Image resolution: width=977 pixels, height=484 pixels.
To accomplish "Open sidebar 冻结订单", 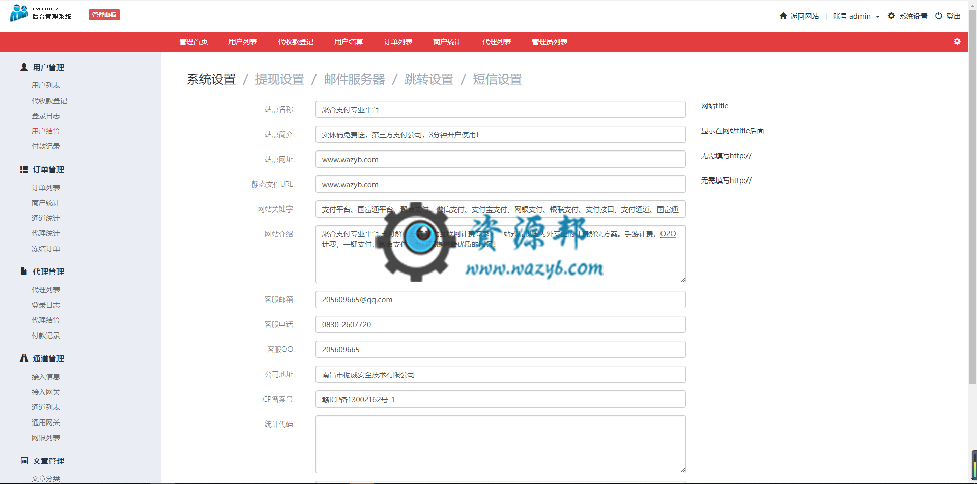I will pyautogui.click(x=46, y=249).
